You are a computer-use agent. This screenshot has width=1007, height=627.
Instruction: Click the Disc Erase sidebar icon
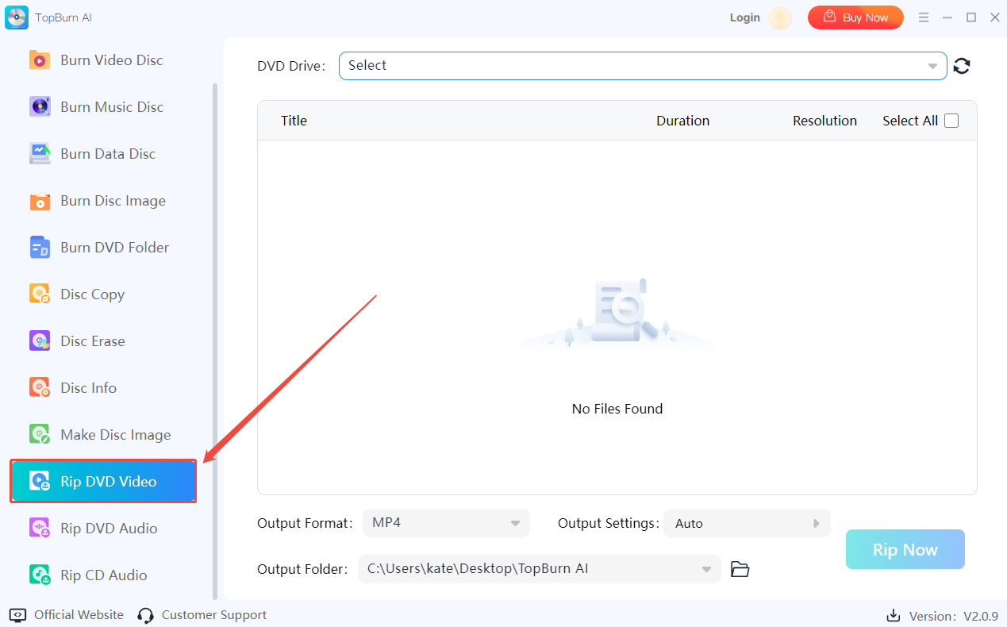point(40,341)
